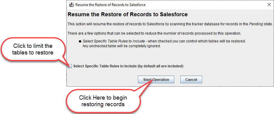Click the sentence starting 'This action will resume'

click(x=170, y=24)
